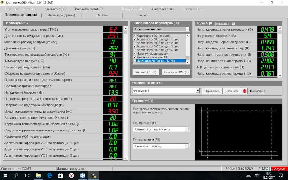Click up arrow of Коды АЦП scrollbar
Screen dimensions: 288x180
click(x=280, y=28)
